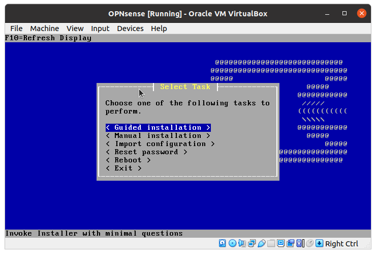
Task: Click the video recording status icon
Action: click(291, 243)
